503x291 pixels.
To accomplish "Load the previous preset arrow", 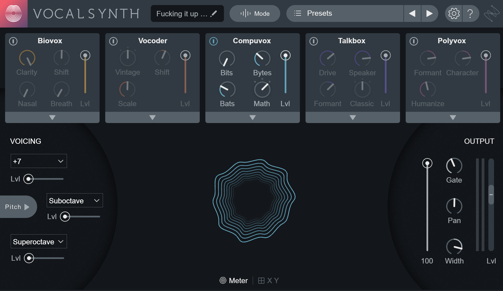I will tap(412, 13).
